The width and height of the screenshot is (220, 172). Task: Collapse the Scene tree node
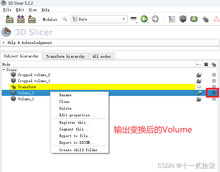(4, 70)
